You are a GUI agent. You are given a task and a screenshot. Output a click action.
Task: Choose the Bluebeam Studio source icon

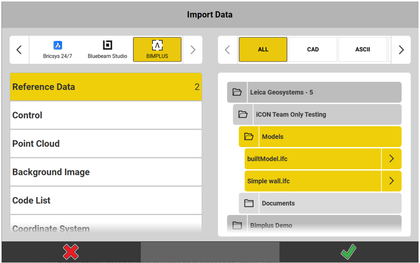tap(107, 45)
